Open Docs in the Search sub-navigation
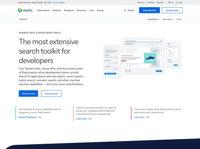The width and height of the screenshot is (200, 149). 179,19
